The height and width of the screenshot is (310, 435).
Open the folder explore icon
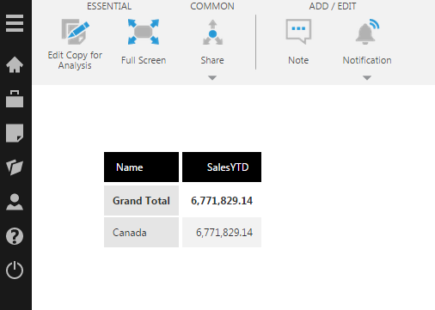(x=15, y=167)
